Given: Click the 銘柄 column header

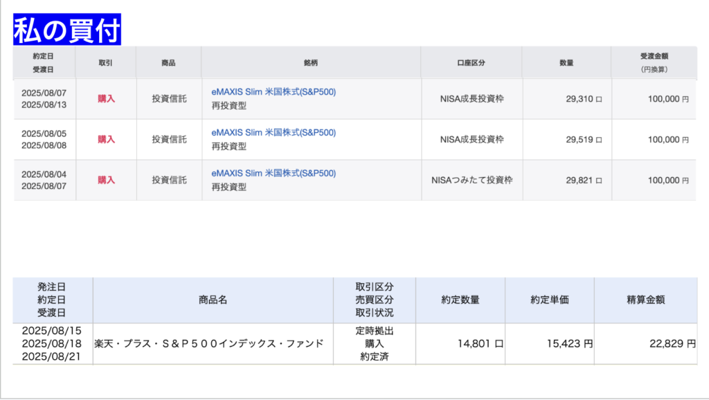Looking at the screenshot, I should point(311,63).
